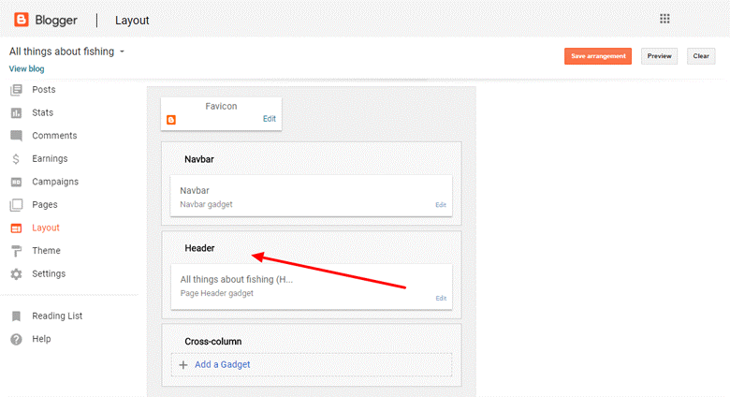Select the Layout menu label
Screen dimensions: 730x397
click(46, 228)
